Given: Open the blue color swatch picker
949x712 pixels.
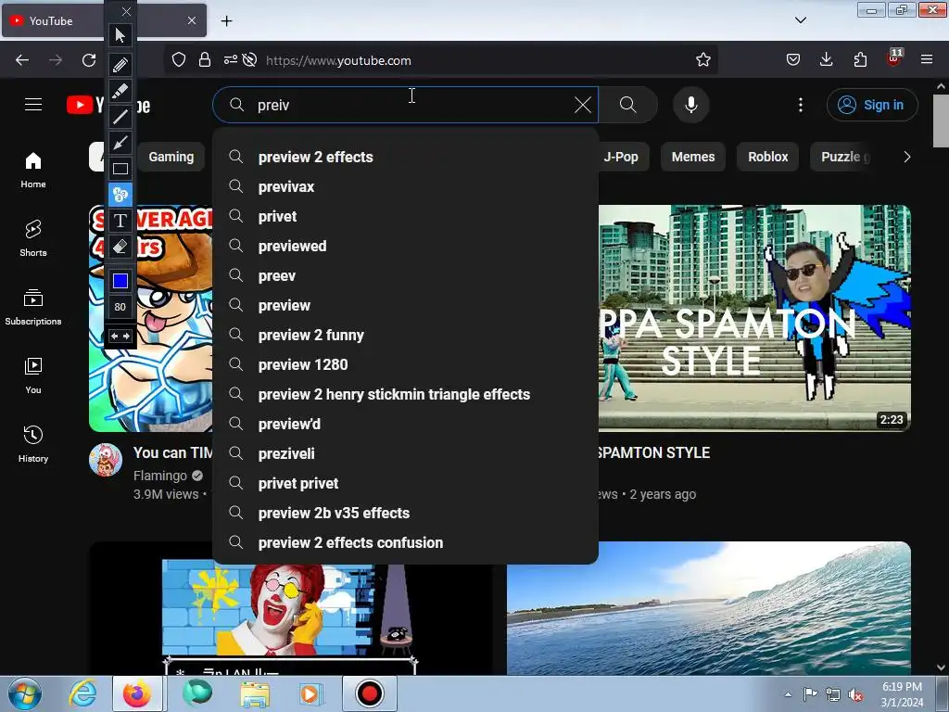Looking at the screenshot, I should coord(120,281).
